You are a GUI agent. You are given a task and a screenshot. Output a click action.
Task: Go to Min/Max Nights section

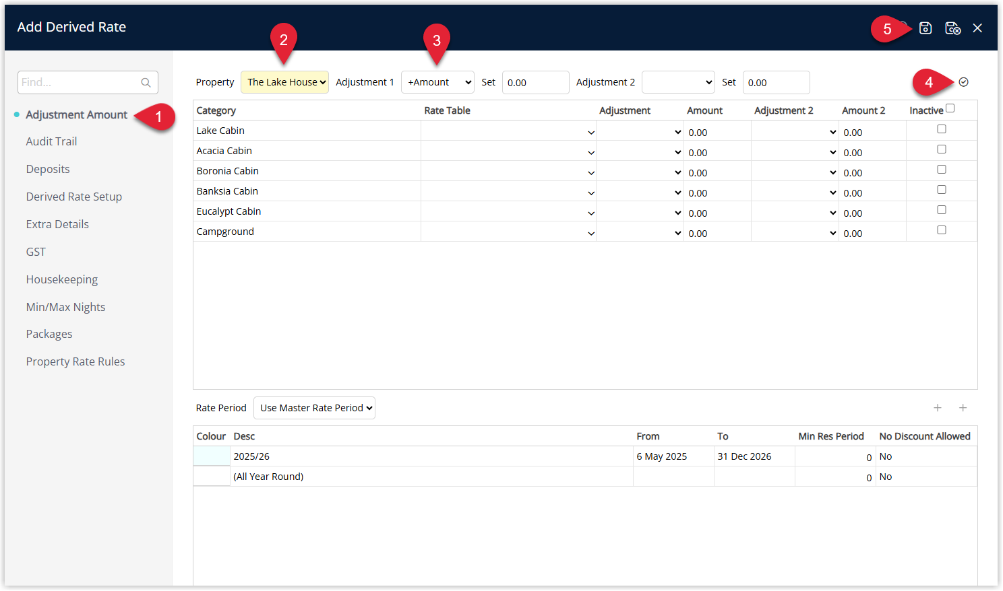65,307
